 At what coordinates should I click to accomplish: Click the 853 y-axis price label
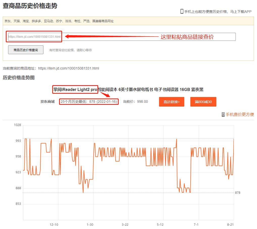point(18,204)
